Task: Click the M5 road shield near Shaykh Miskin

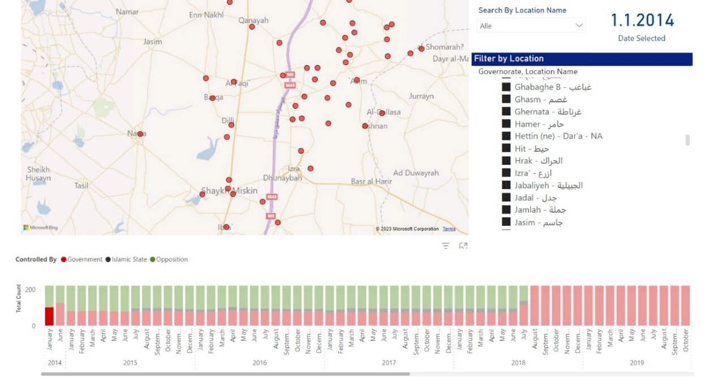Action: pyautogui.click(x=271, y=216)
